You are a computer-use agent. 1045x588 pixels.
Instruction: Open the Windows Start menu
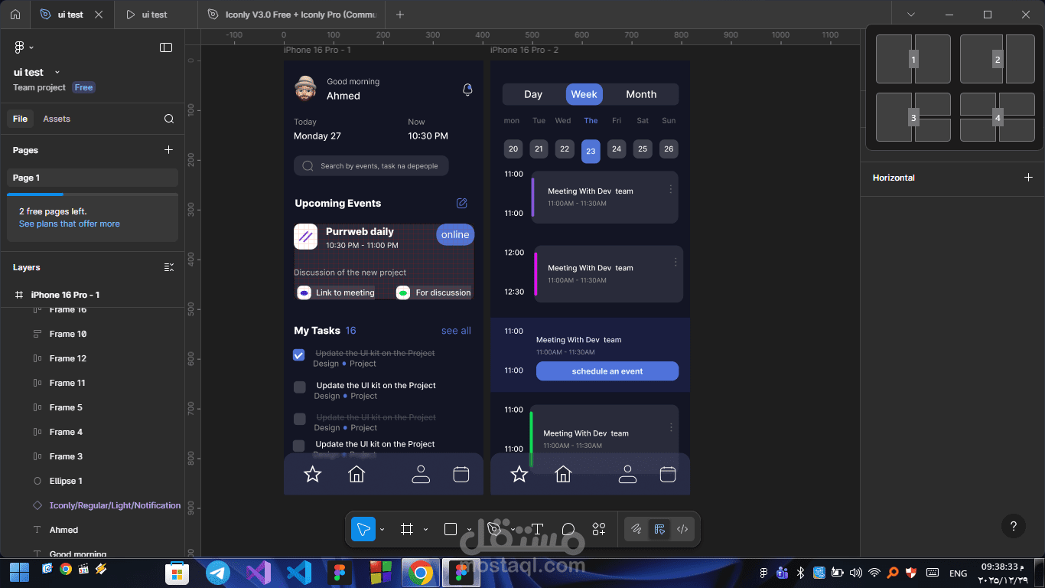tap(19, 572)
